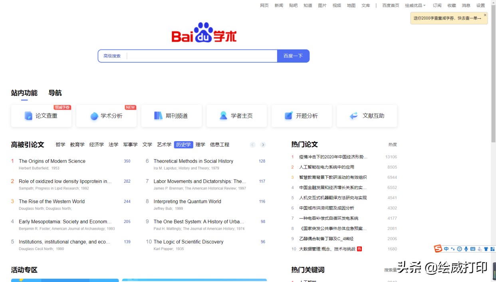496x282 pixels.
Task: Open 收藏 favorites in top bar
Action: tap(452, 6)
